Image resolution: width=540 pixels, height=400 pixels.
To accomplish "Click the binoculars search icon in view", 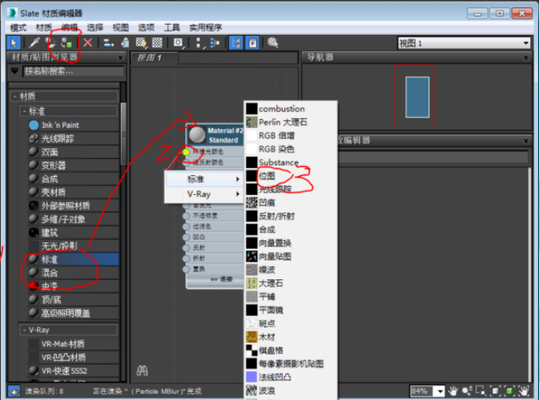I will tap(142, 371).
